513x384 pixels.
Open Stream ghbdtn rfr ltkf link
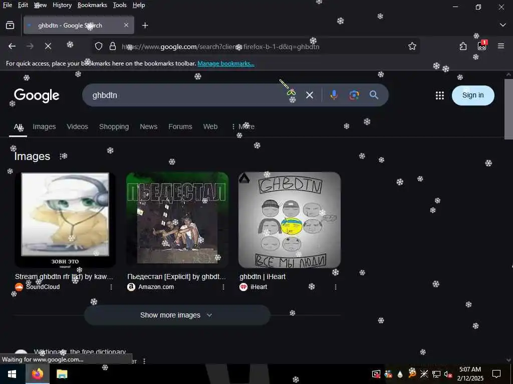[64, 276]
